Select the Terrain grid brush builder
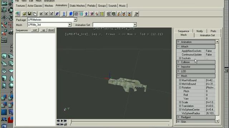Screen dimensions: 229x128 click(x=4, y=71)
